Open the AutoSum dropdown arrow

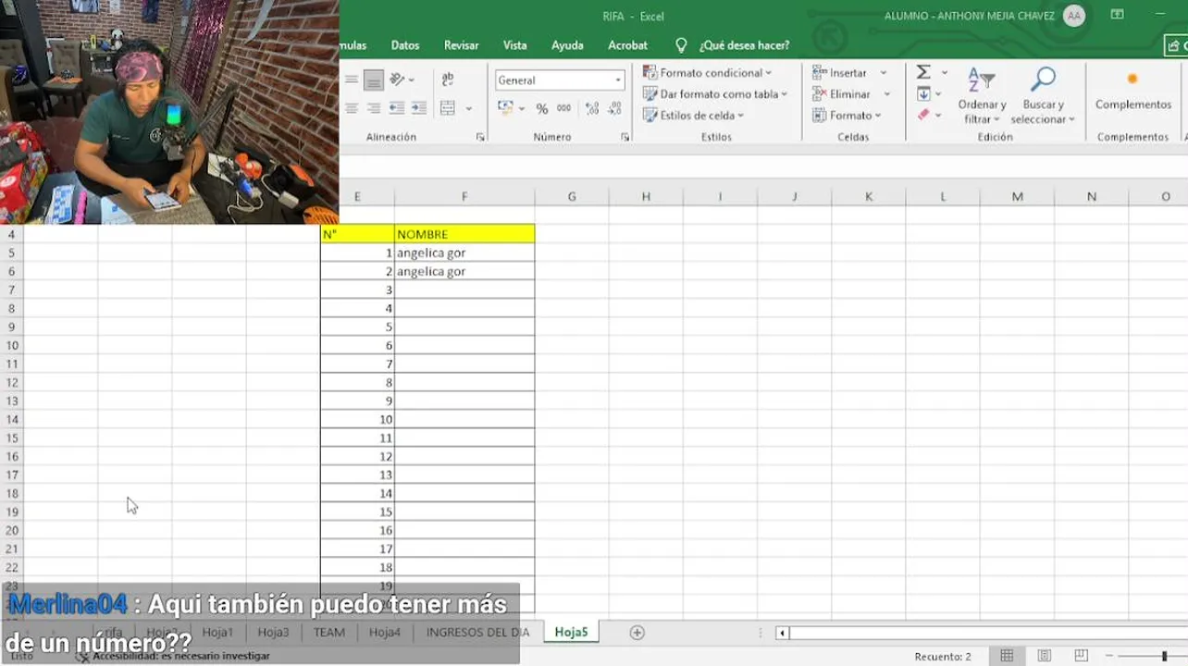point(945,72)
